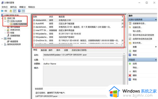Click 导入任务... action

coord(137,31)
